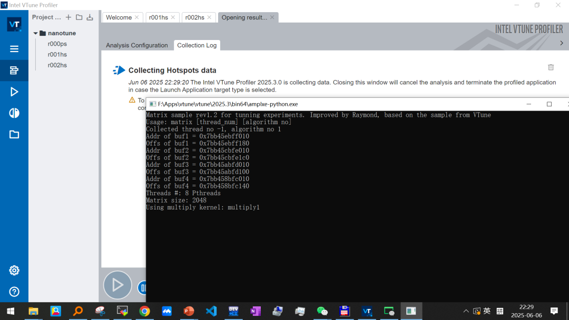This screenshot has width=569, height=320.
Task: Select result r001hs in project tree
Action: pyautogui.click(x=57, y=54)
